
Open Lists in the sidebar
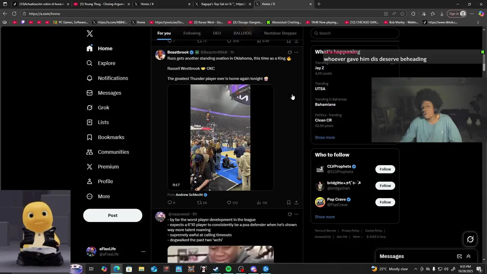[x=98, y=122]
